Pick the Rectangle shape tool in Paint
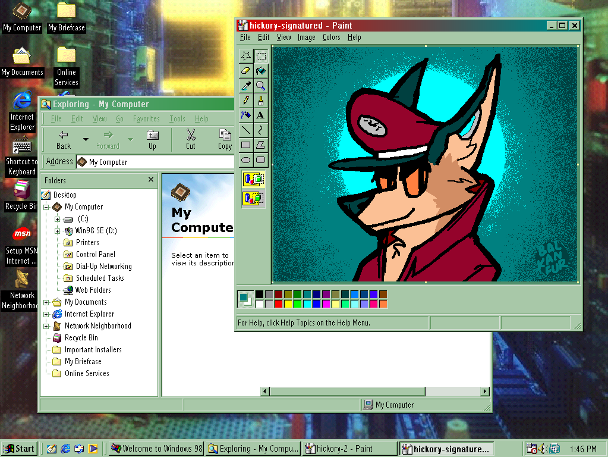 point(246,145)
